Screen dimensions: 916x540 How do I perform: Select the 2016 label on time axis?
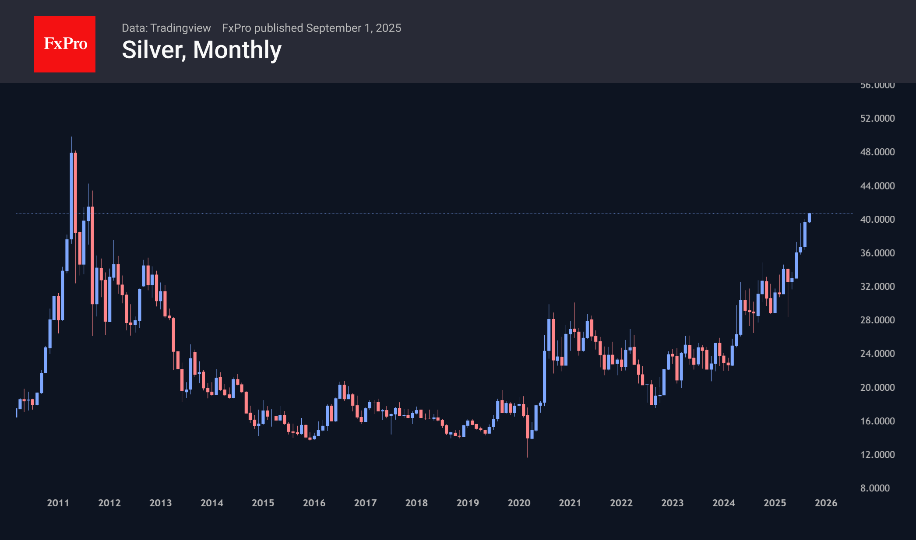pos(314,503)
